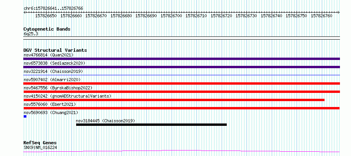Select the thin blue nsv3221914 line
This screenshot has height=156, width=351.
[181, 75]
